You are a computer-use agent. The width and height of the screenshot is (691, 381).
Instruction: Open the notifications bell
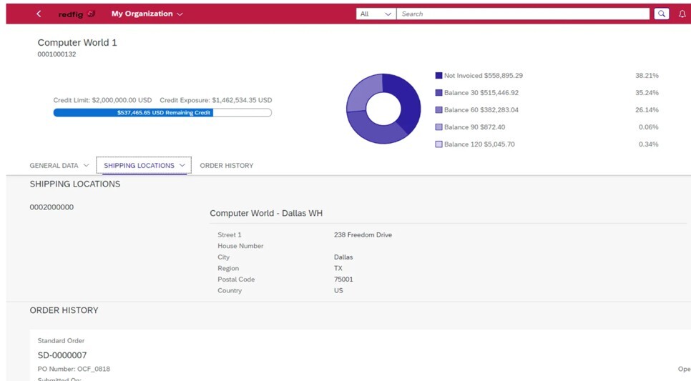[682, 14]
